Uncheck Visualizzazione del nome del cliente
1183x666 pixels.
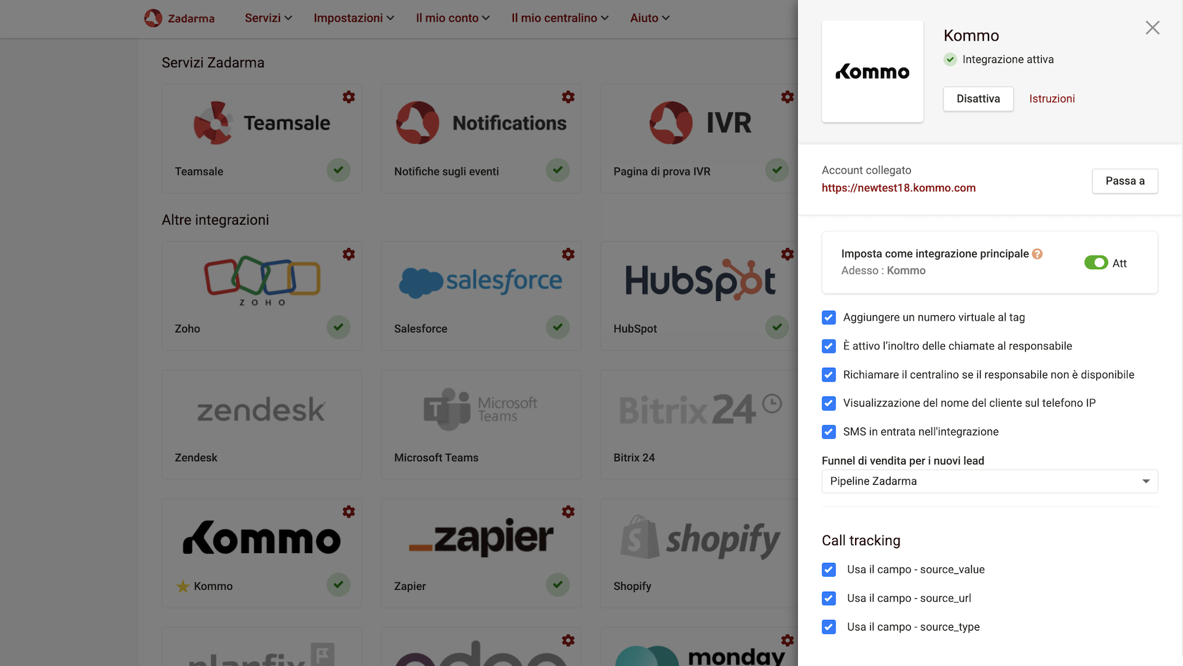click(829, 403)
